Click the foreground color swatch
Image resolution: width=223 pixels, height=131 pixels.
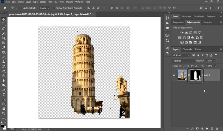(2, 126)
